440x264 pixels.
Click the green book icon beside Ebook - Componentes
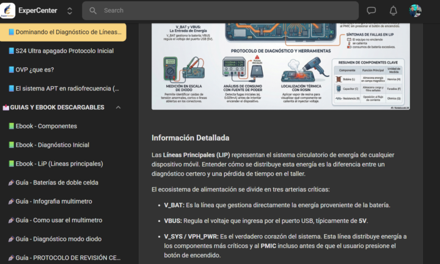pos(11,126)
